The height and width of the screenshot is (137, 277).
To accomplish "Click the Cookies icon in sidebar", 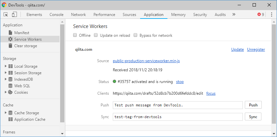I will point(10,92).
